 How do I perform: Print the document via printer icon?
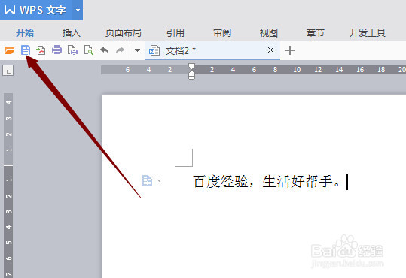pyautogui.click(x=56, y=50)
